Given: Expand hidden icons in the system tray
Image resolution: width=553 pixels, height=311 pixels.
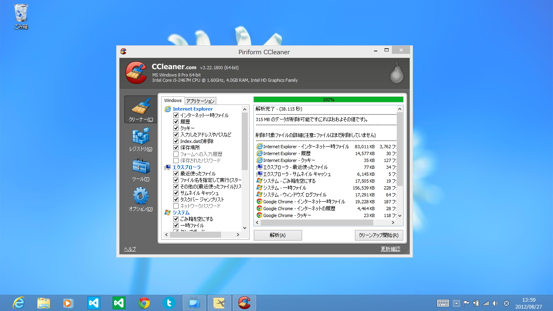Looking at the screenshot, I should pos(457,302).
